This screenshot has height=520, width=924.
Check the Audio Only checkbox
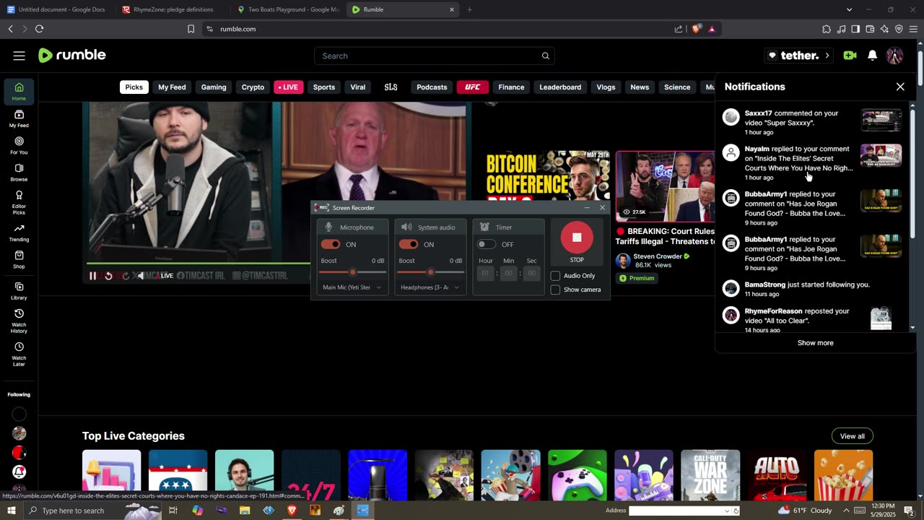[555, 276]
